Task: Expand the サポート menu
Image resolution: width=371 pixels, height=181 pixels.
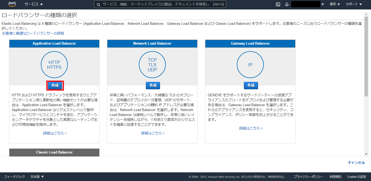Action: click(x=354, y=4)
